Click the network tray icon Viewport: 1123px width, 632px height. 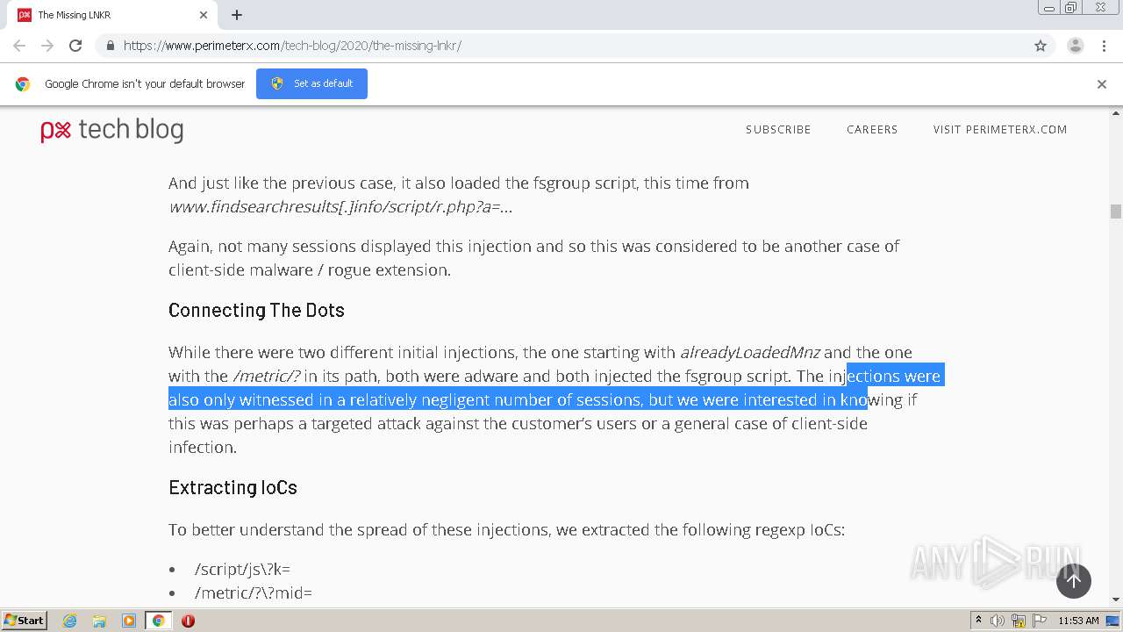point(1018,621)
